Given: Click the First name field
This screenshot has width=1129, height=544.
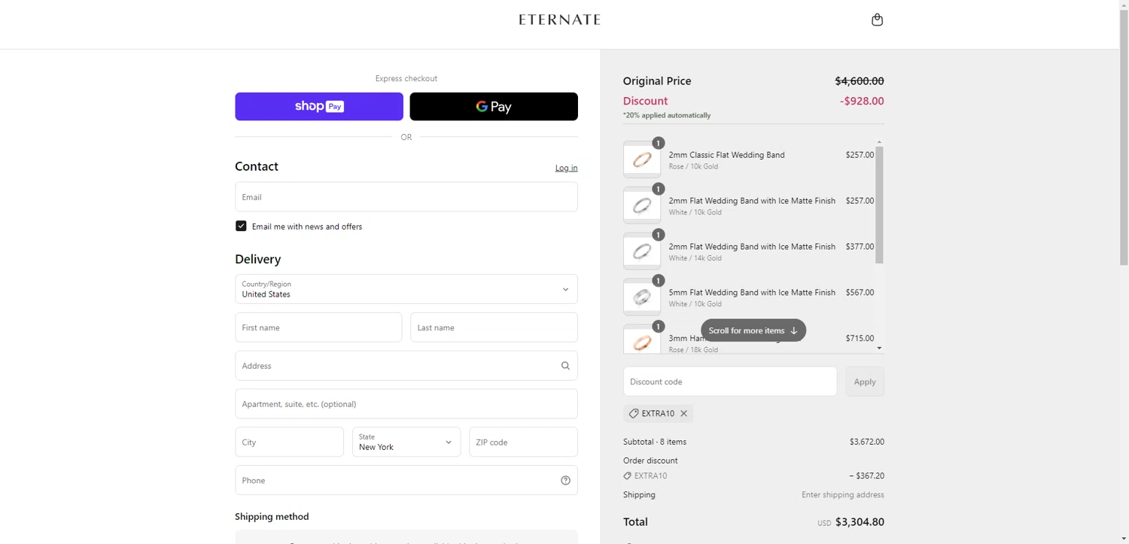Looking at the screenshot, I should coord(318,327).
